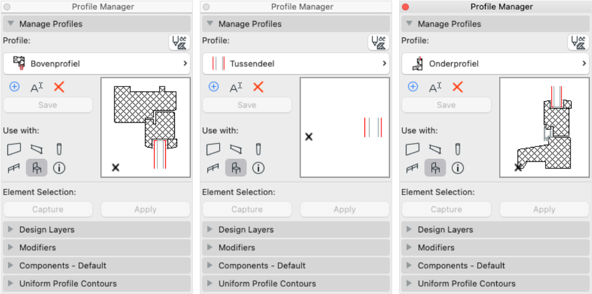The image size is (592, 294).
Task: Toggle the Wall use-with option in the Bovenprofiel panel
Action: pos(14,149)
